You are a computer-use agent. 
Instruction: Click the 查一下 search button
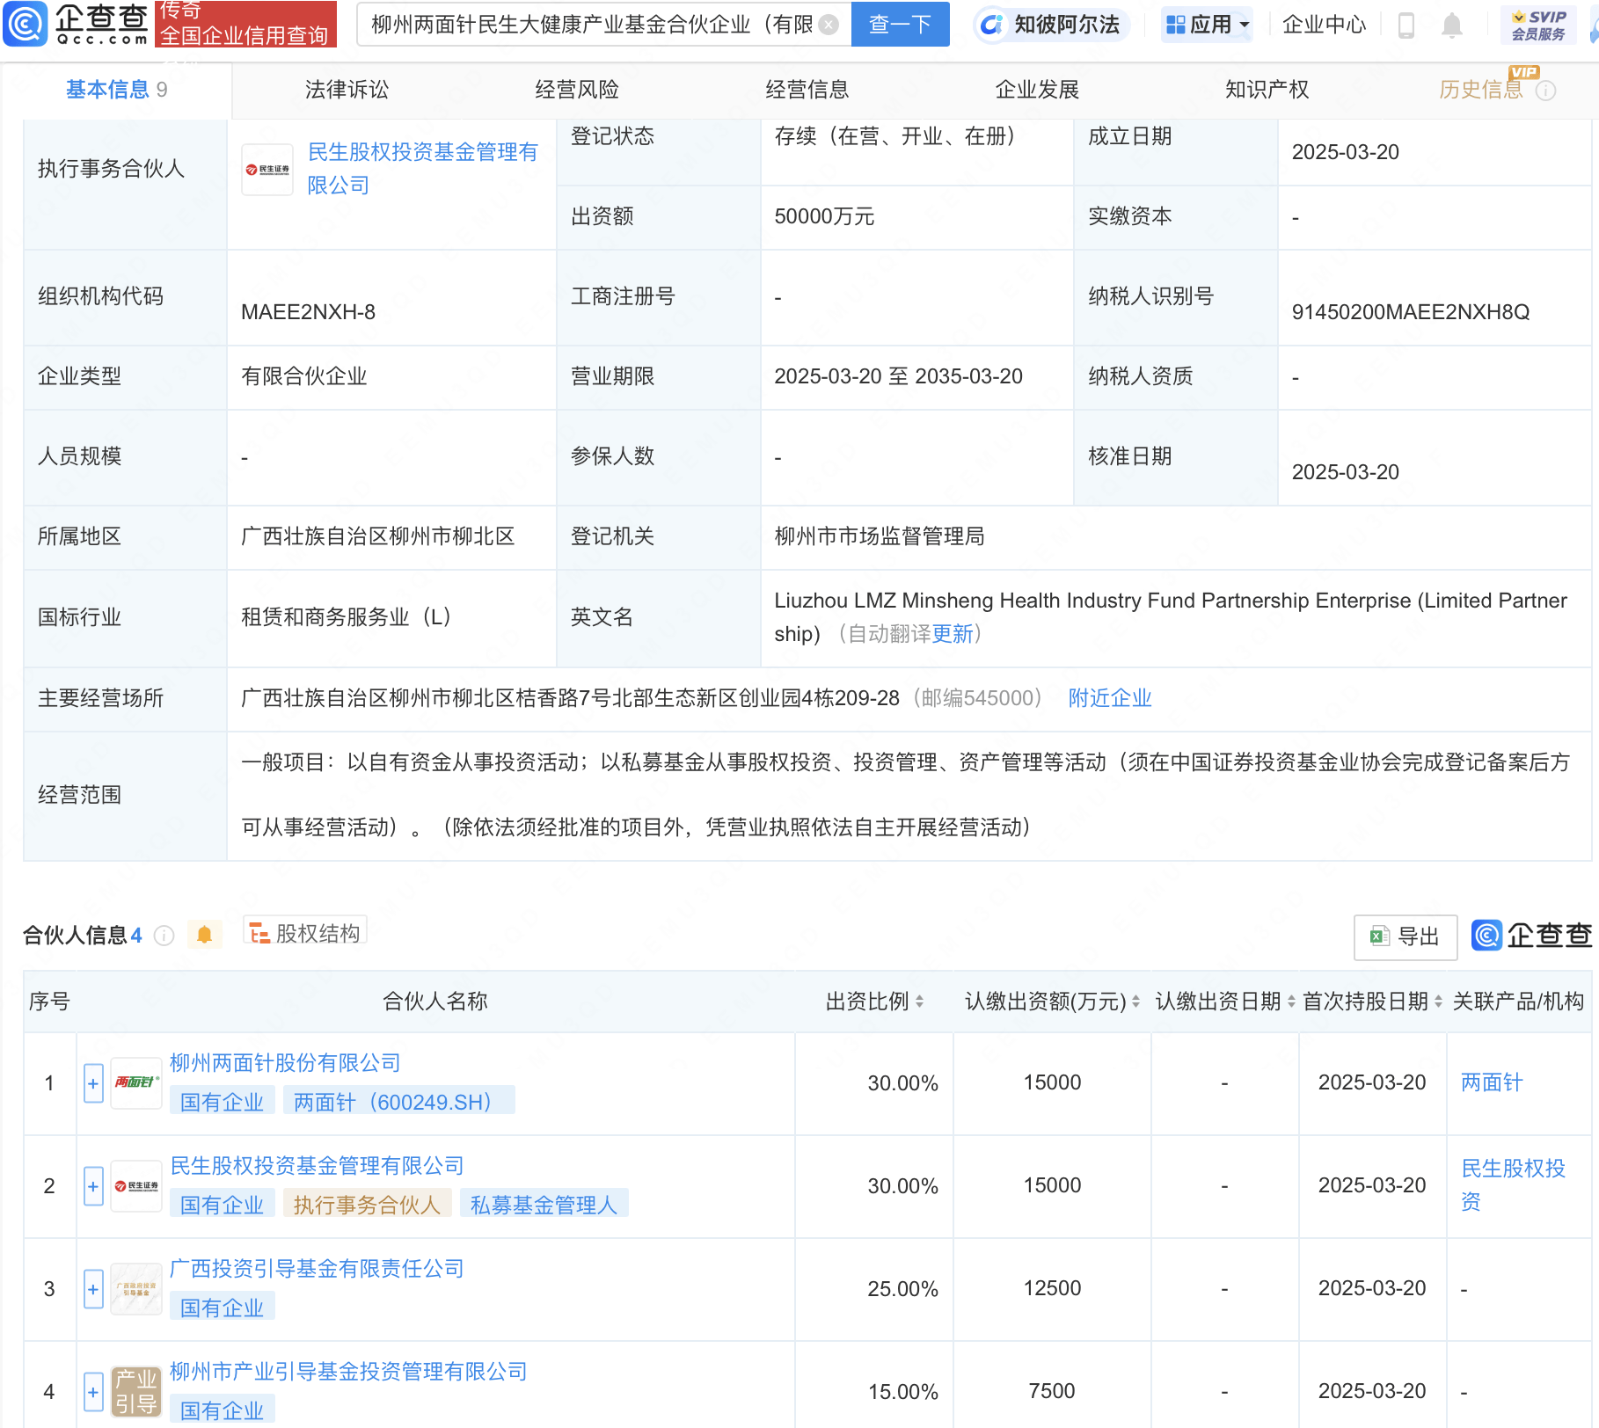click(900, 25)
